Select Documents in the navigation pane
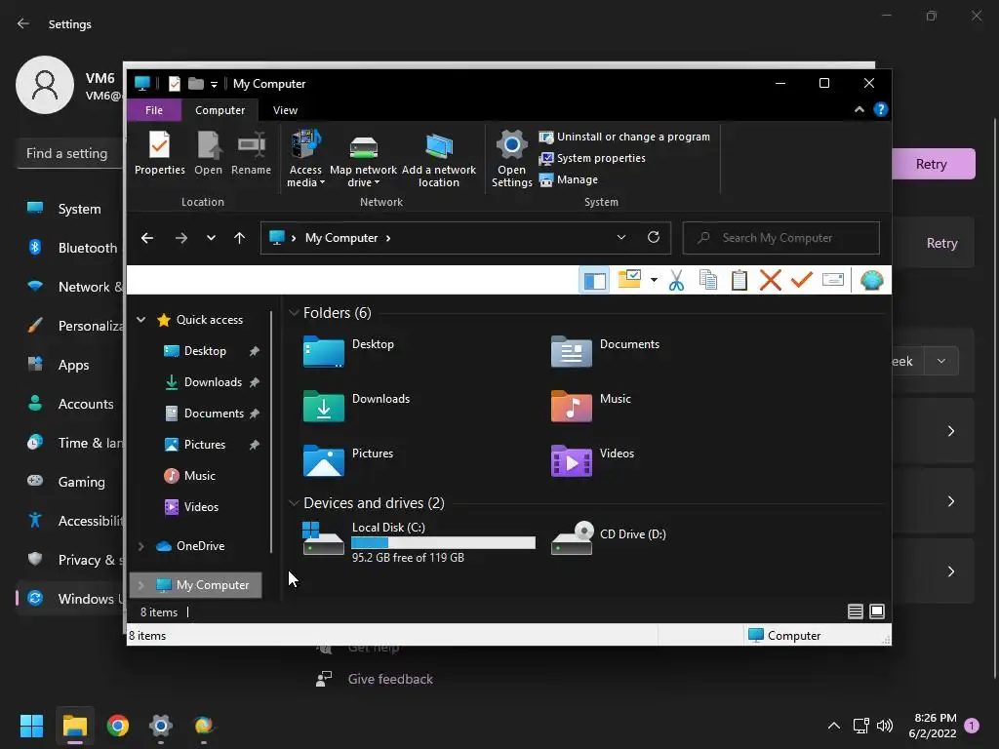Viewport: 999px width, 749px height. click(214, 414)
